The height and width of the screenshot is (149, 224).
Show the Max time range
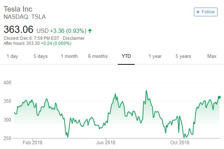212,56
